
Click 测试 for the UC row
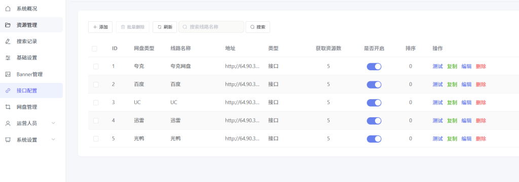tap(437, 103)
